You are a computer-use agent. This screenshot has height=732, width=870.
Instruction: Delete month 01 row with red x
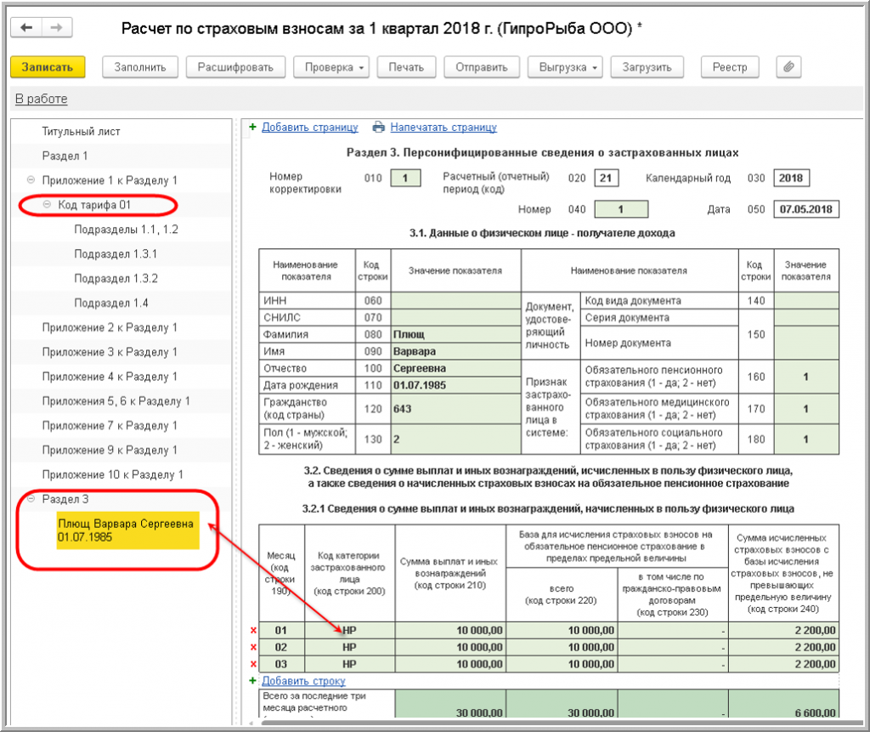coord(253,630)
